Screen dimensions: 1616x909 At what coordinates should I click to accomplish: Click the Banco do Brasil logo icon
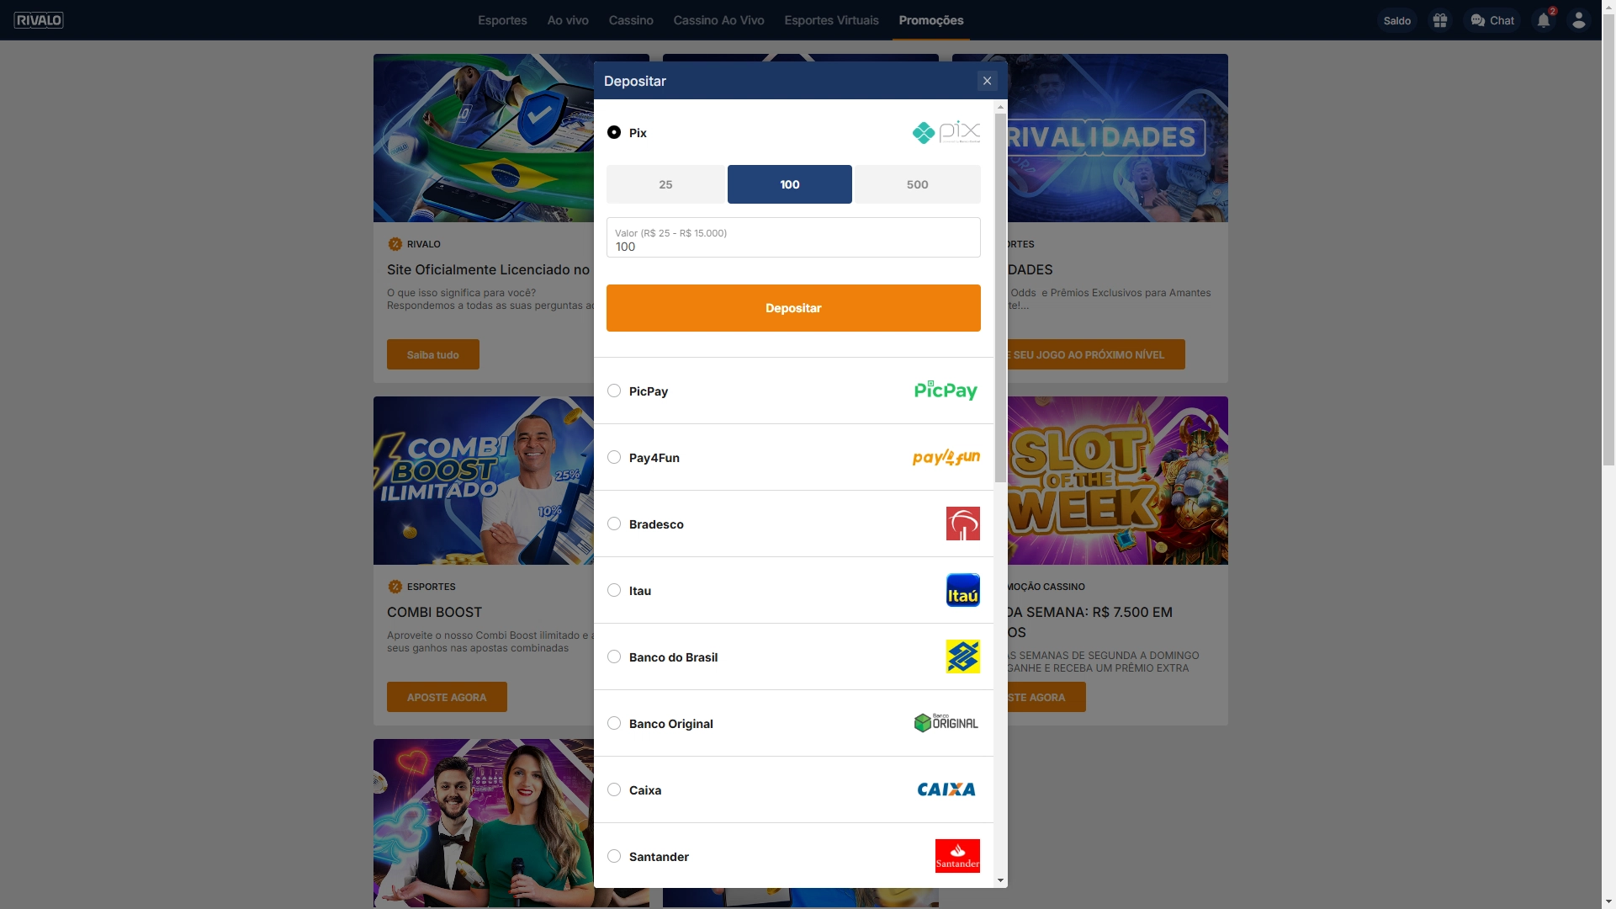pyautogui.click(x=962, y=656)
